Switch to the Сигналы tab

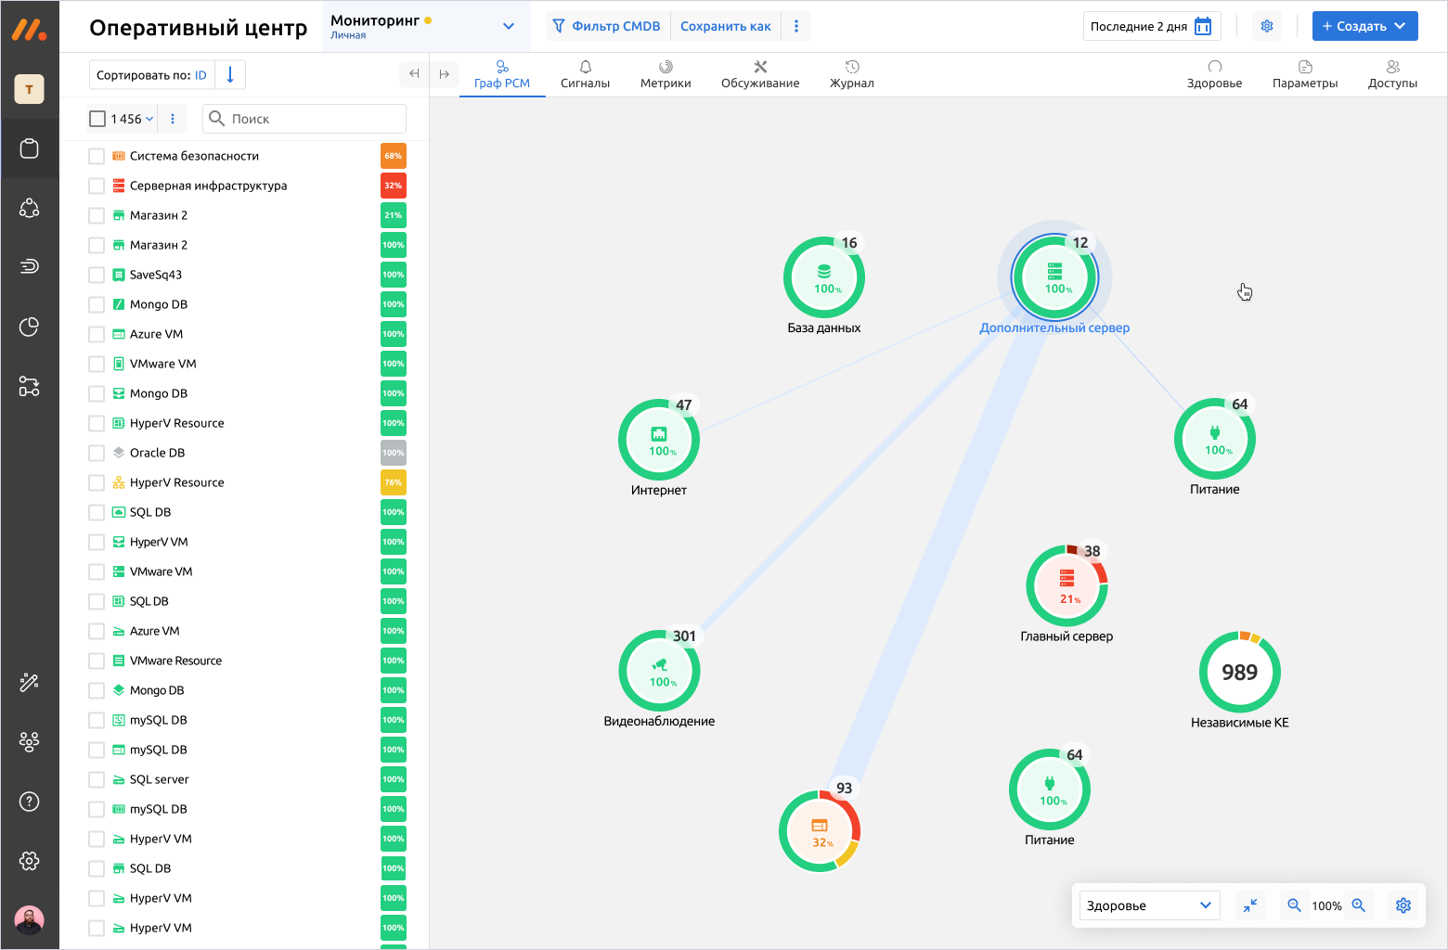pyautogui.click(x=585, y=75)
